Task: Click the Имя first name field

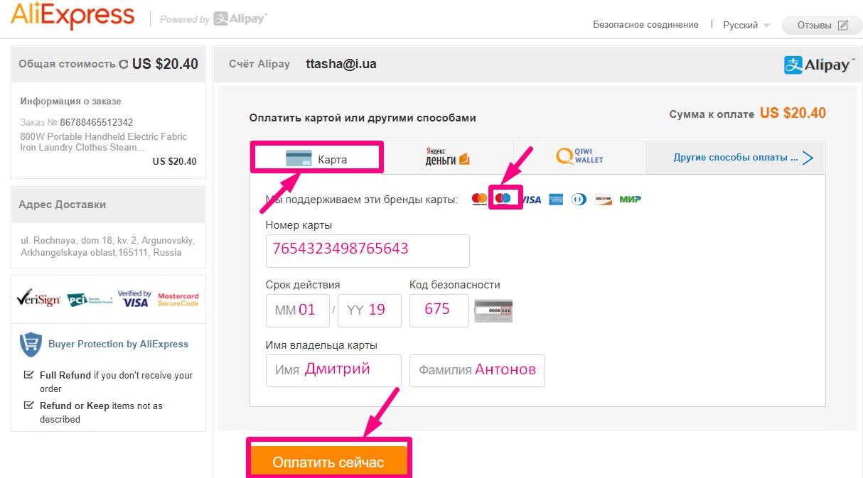Action: pos(333,371)
